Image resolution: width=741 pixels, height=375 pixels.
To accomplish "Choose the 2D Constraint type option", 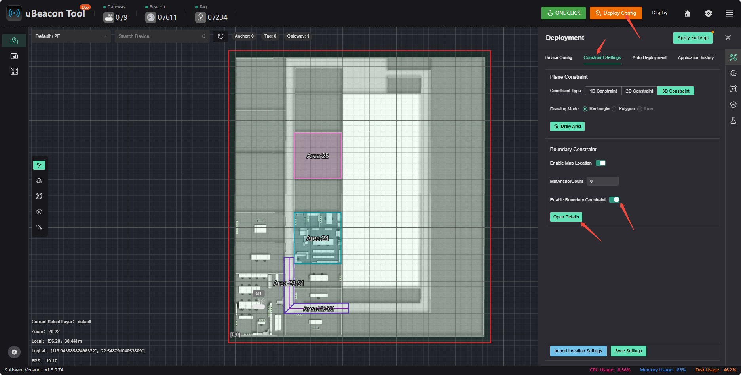I will click(x=639, y=91).
